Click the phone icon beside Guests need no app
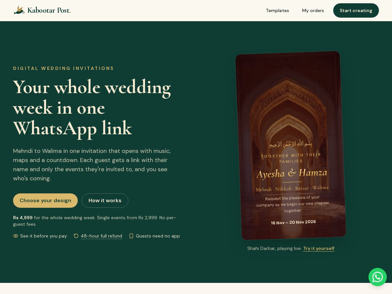Viewport: 392px width, 294px height. coord(131,236)
